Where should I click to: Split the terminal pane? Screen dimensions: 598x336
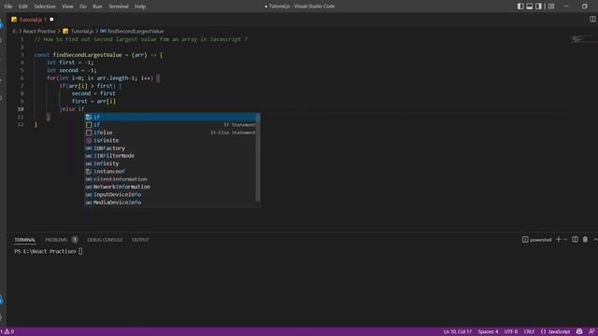click(575, 240)
